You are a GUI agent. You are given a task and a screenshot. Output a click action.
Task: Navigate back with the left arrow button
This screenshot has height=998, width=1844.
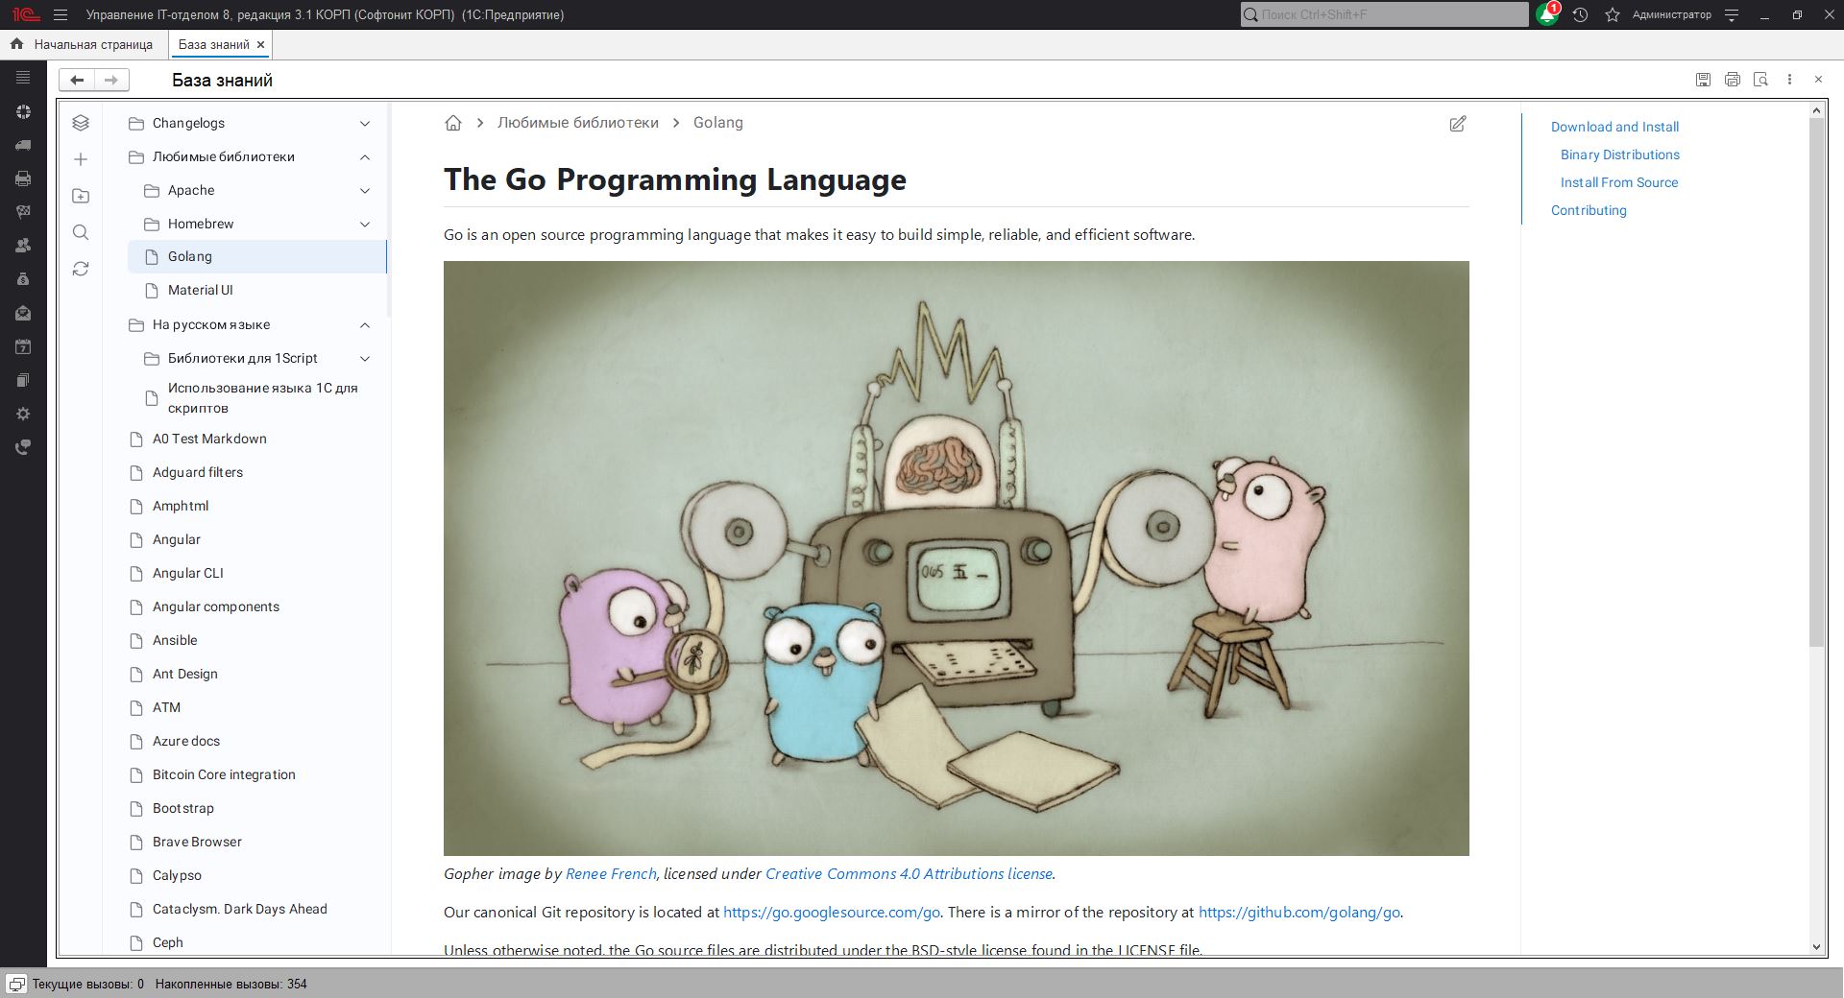click(x=77, y=80)
